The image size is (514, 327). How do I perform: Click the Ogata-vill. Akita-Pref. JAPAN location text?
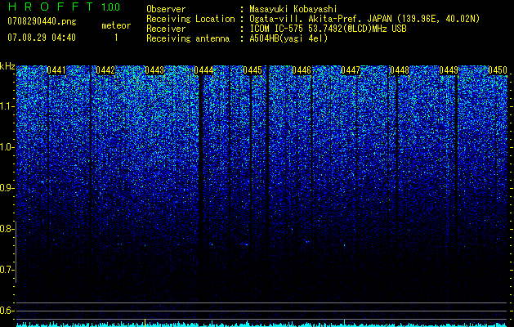364,19
